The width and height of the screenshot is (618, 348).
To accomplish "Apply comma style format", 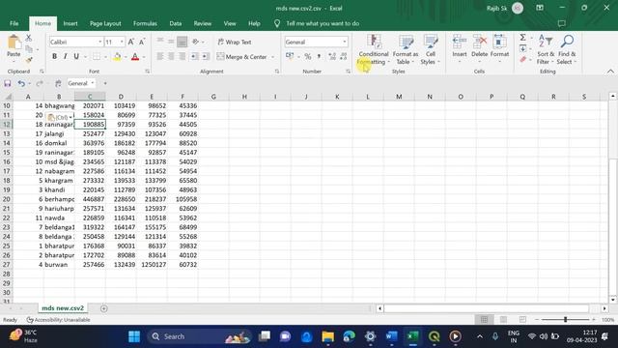I will pos(319,57).
